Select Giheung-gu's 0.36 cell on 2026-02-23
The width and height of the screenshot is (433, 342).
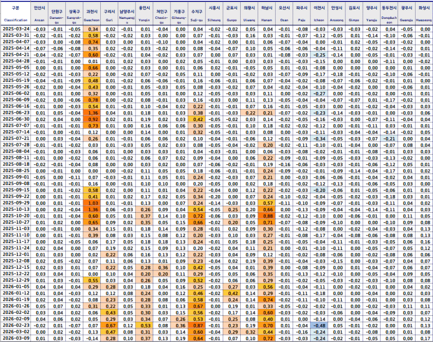(x=179, y=326)
